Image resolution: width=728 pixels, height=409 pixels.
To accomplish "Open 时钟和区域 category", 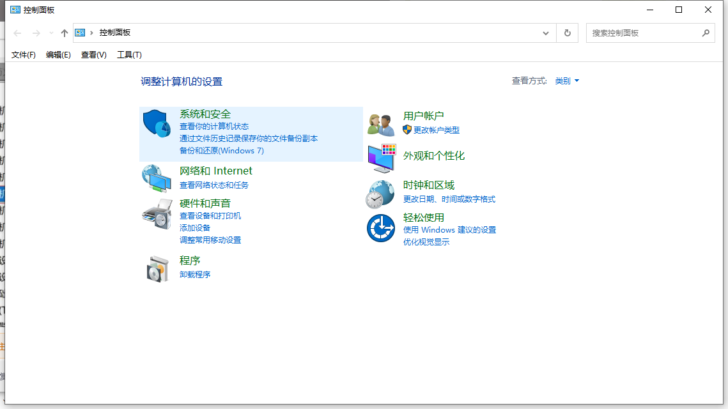I will point(428,185).
